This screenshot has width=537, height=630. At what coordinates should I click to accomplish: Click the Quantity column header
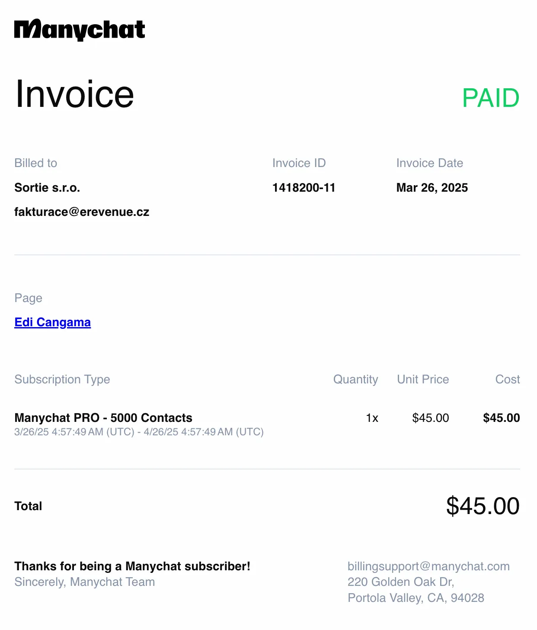pos(355,379)
